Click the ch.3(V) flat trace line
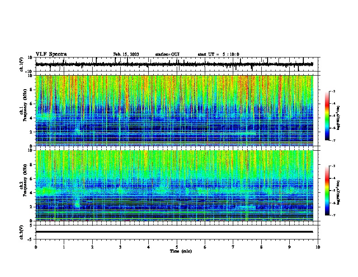 174,232
